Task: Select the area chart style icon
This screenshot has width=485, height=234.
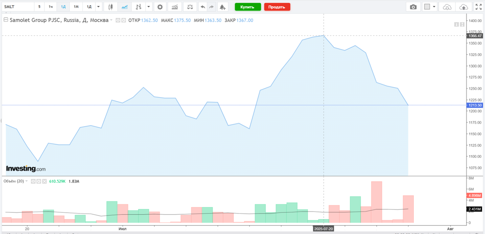Action: pos(125,7)
